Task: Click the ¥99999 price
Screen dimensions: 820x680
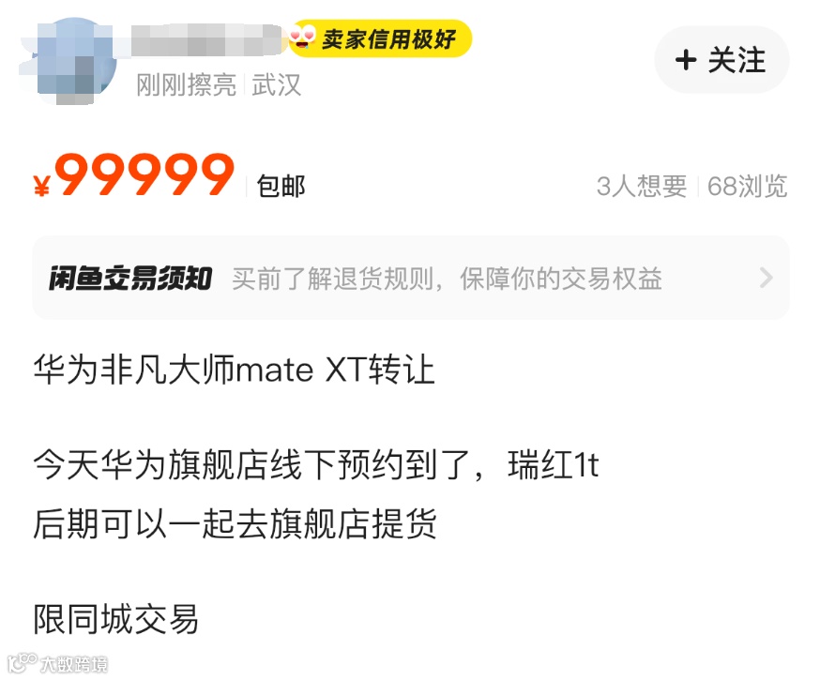Action: coord(134,174)
